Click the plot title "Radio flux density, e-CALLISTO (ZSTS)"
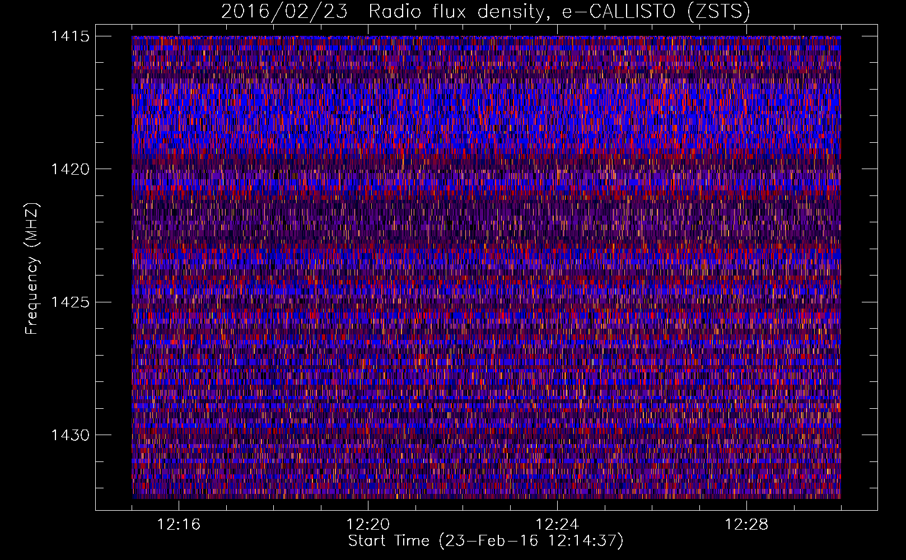This screenshot has height=560, width=906. pos(559,12)
